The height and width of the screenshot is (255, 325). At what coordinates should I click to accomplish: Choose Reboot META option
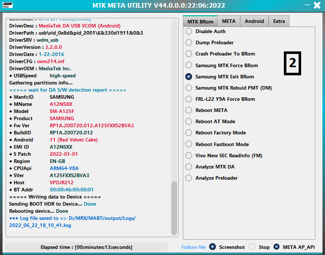207,110
